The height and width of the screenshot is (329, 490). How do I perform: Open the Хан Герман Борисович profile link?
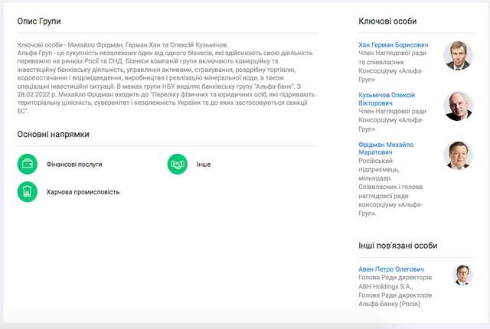tap(394, 45)
